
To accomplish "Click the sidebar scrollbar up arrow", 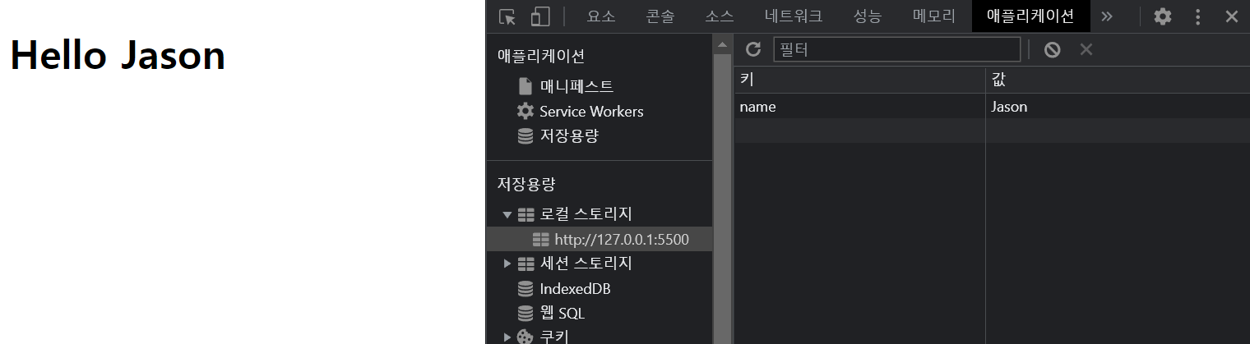I will tap(722, 44).
